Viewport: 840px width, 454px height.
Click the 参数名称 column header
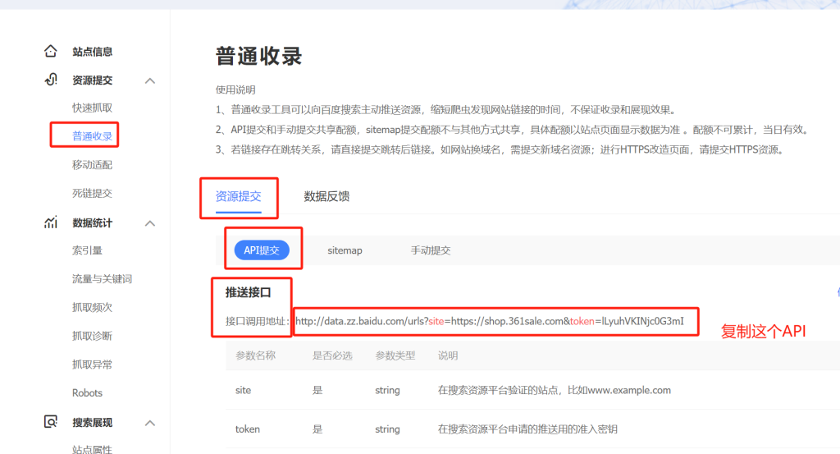256,355
